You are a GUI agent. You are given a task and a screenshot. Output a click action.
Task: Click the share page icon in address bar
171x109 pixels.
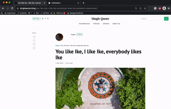click(x=141, y=8)
